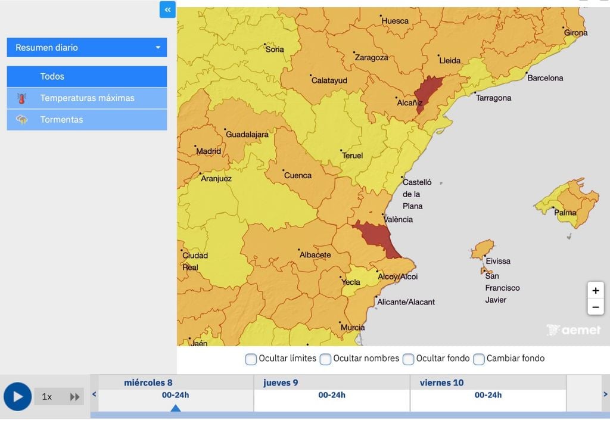610x429 pixels.
Task: Click the Alcoy/Alcoi label on the map
Action: [x=397, y=276]
